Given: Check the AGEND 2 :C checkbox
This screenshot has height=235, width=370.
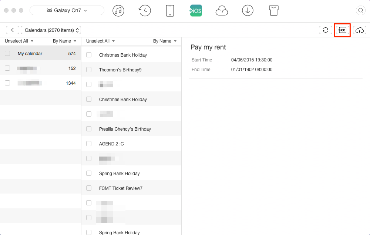Looking at the screenshot, I should [89, 144].
